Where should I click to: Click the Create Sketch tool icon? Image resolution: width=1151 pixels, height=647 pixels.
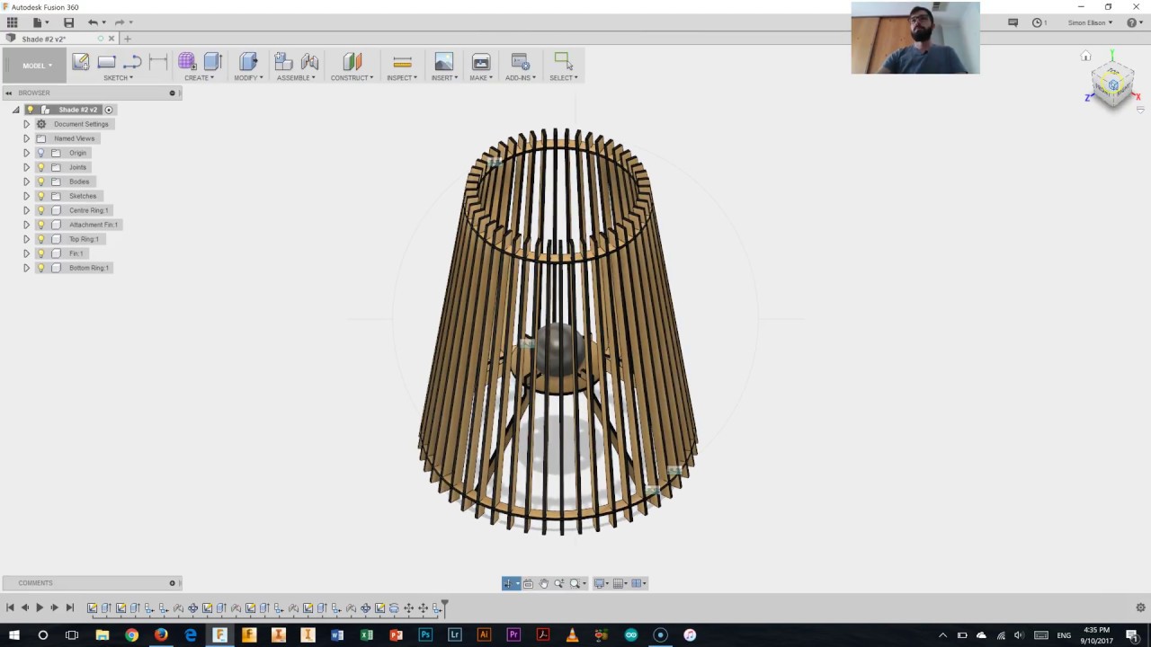click(x=80, y=61)
